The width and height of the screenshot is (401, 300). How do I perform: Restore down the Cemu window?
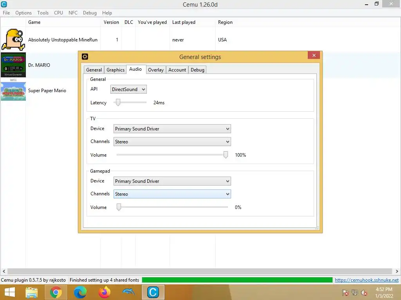pyautogui.click(x=376, y=4)
